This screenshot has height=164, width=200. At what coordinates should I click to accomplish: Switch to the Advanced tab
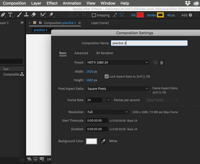click(x=81, y=53)
